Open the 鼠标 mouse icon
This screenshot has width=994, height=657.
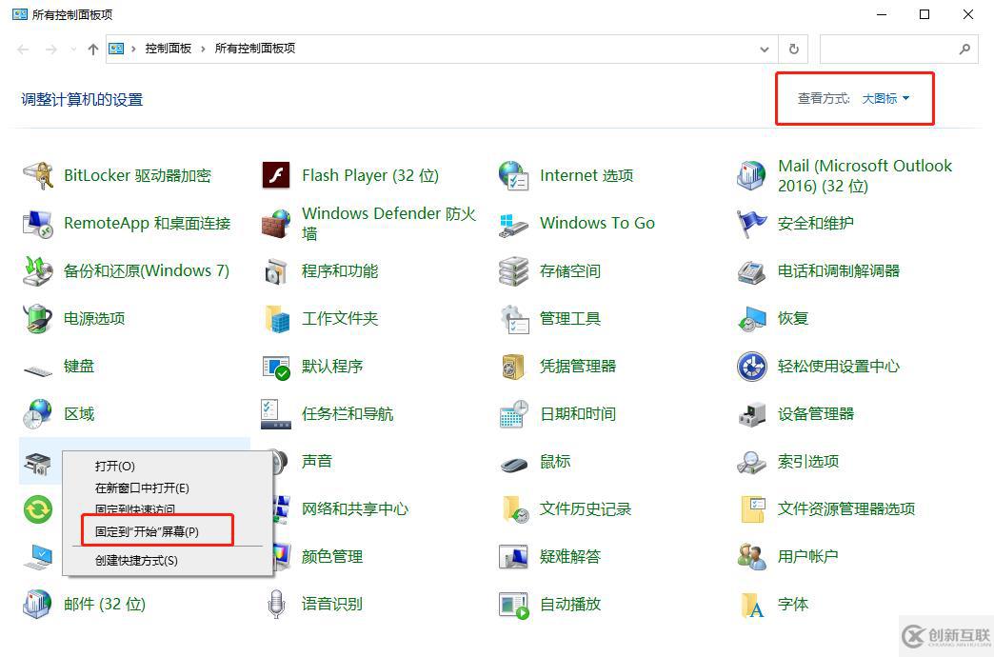pyautogui.click(x=513, y=465)
